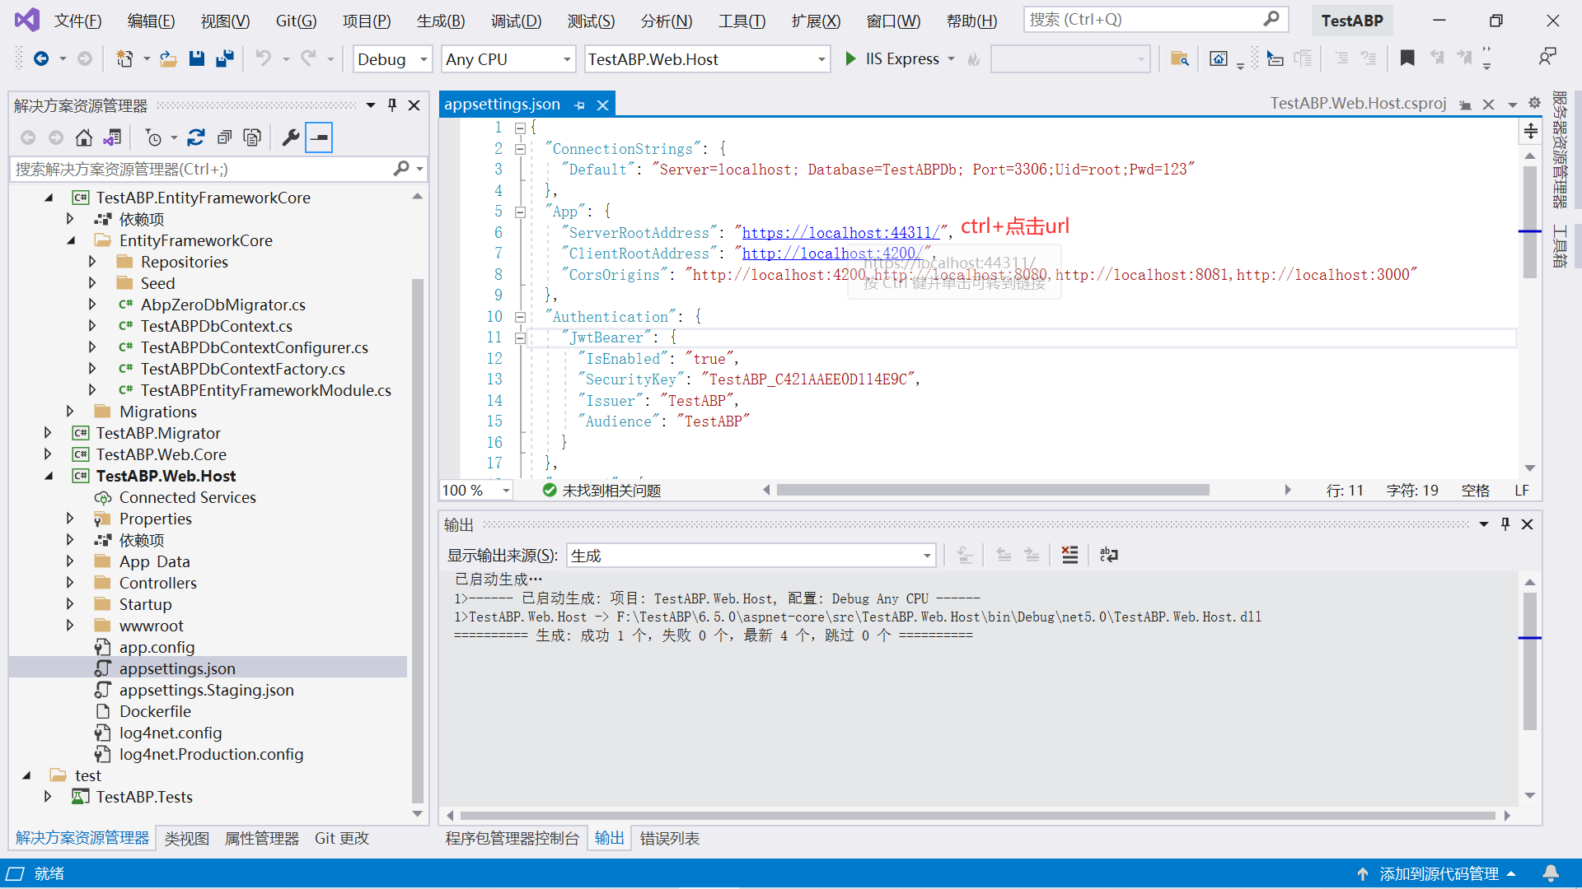
Task: Click the notification bell in status bar
Action: [1551, 873]
